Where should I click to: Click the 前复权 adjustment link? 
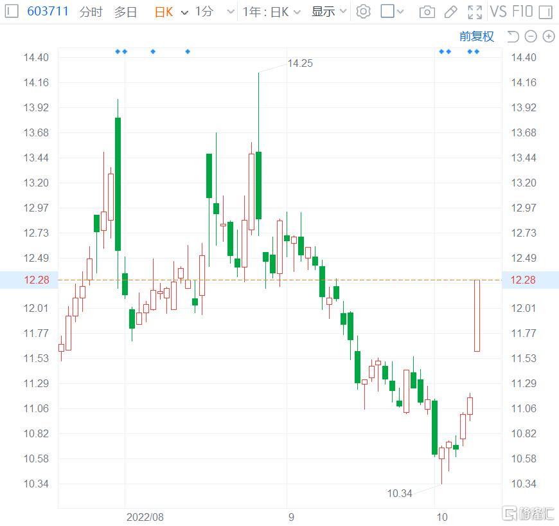(x=477, y=37)
